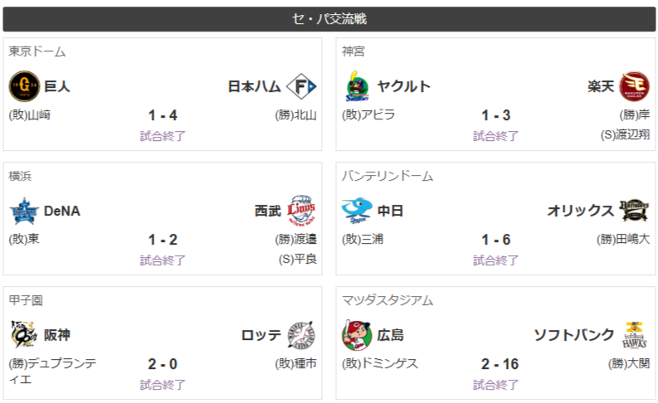
Task: Click the Lotte Marines logo
Action: pos(301,335)
